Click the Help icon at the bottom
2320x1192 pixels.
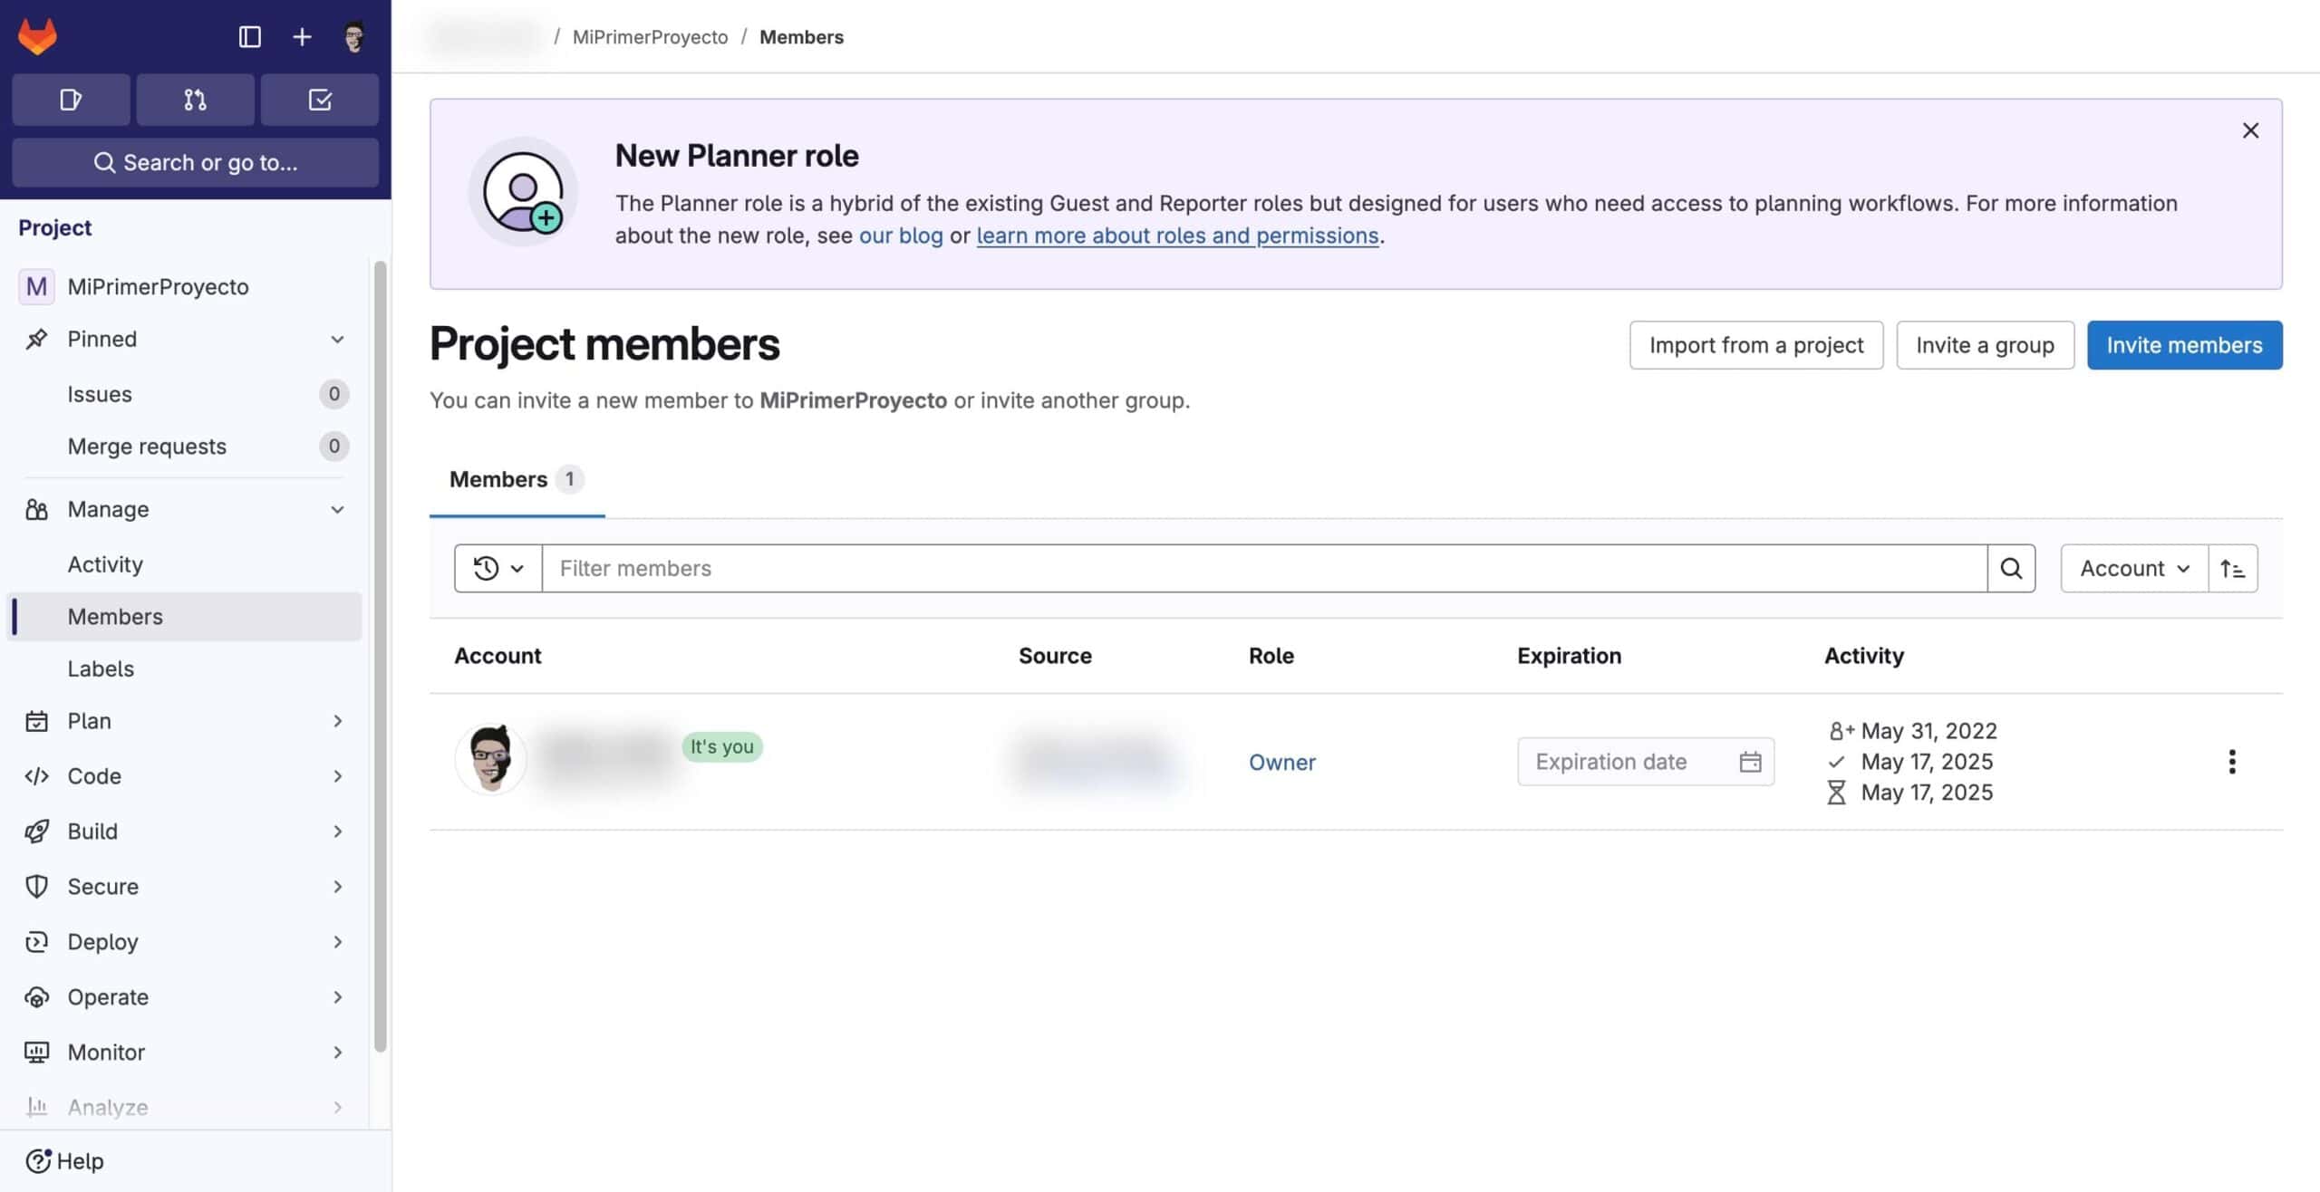point(37,1160)
